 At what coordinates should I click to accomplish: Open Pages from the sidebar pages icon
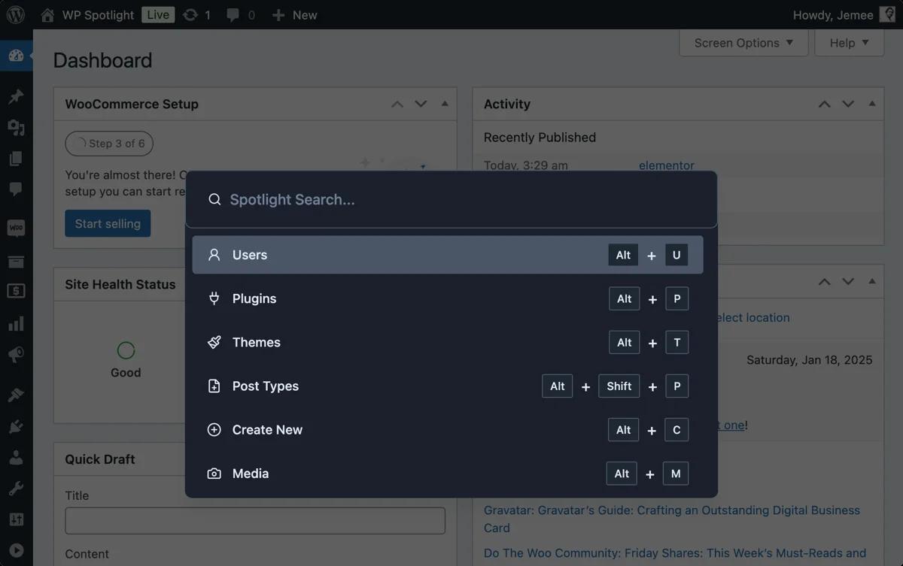pyautogui.click(x=16, y=159)
